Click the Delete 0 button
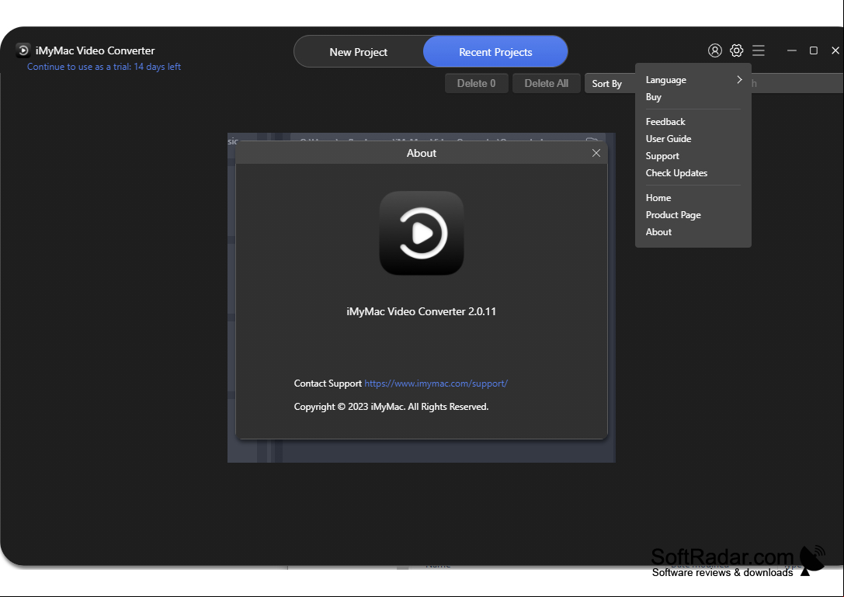 [x=477, y=83]
